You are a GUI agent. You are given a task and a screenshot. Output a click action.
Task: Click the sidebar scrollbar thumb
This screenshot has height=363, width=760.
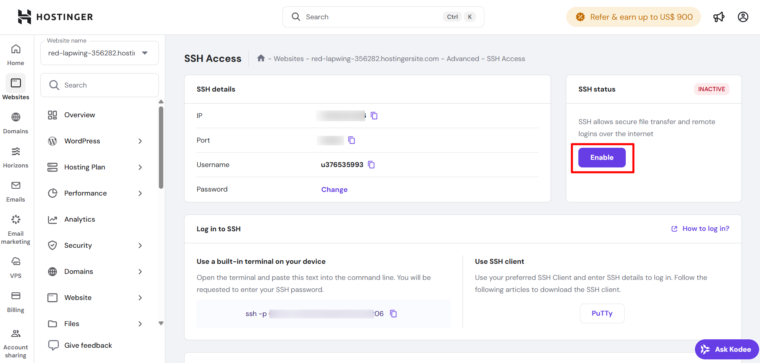161,147
